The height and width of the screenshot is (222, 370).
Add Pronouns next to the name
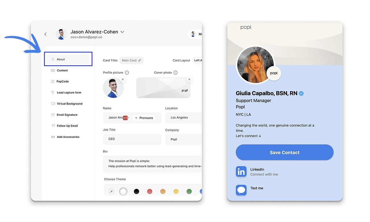coord(144,118)
